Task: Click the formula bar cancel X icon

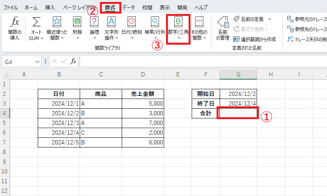Action: [x=54, y=61]
